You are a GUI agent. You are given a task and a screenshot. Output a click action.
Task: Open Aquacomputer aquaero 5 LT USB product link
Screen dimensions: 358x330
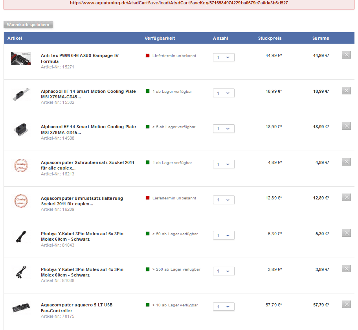[x=77, y=308]
